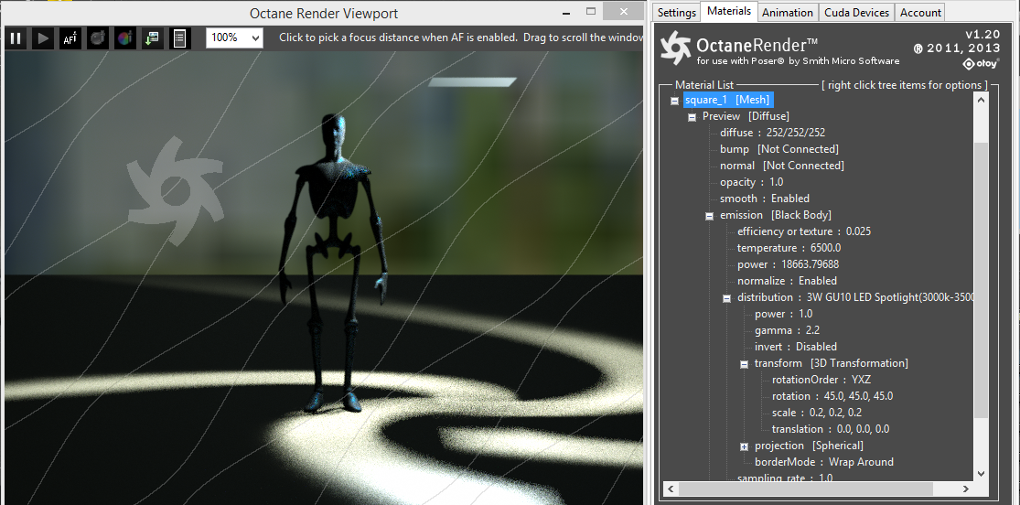Click the robot figure in the render viewport
1020x505 pixels.
(x=332, y=261)
